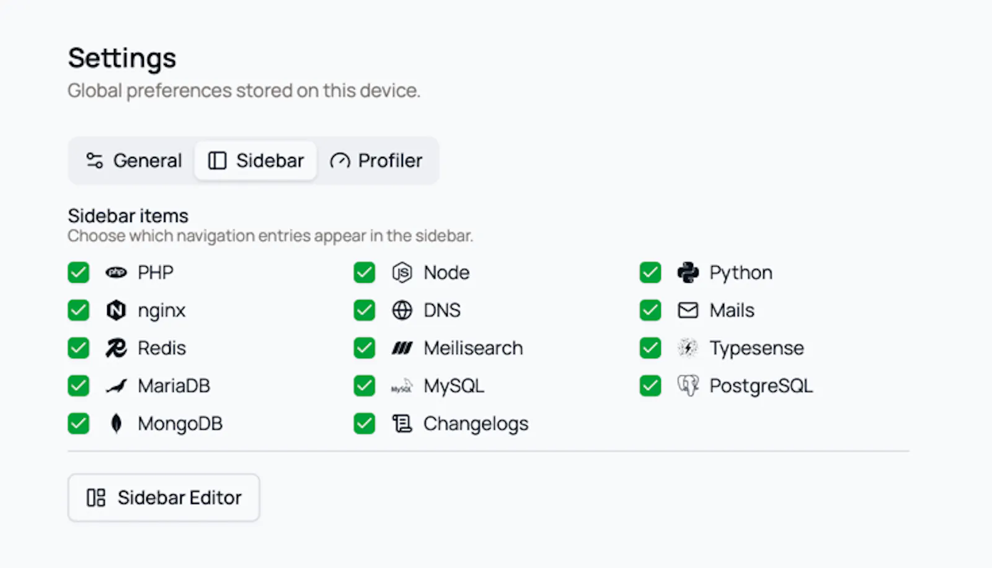Click 'Global preferences stored on this device.' text
Screen dimensions: 992x568
tap(244, 91)
